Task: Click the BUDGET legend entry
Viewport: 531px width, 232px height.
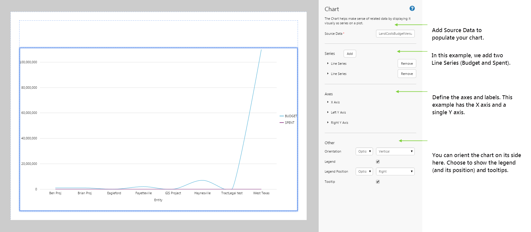Action: [x=290, y=116]
